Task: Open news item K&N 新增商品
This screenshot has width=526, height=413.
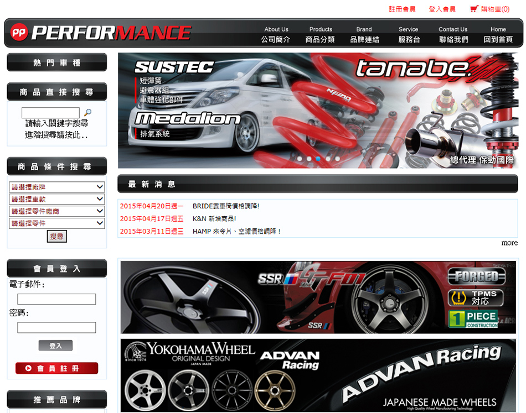Action: coord(214,219)
